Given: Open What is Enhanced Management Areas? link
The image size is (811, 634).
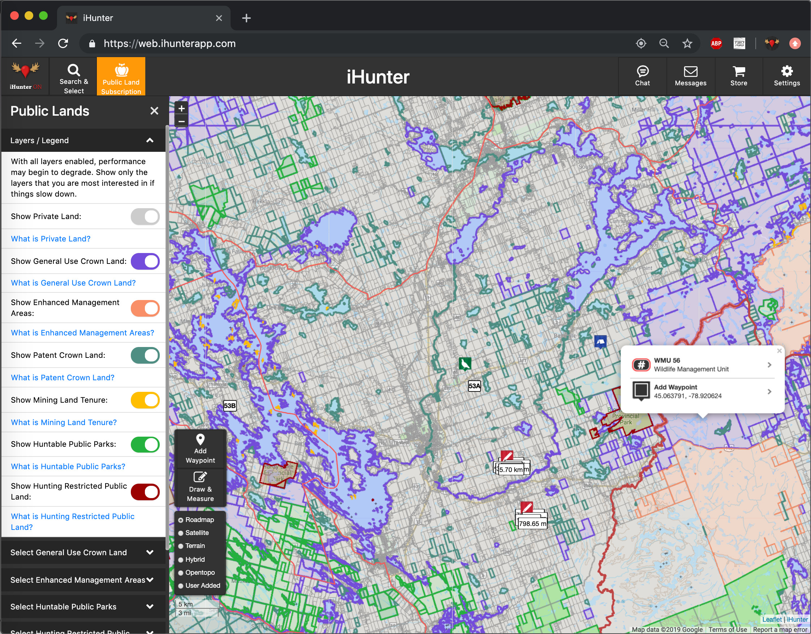Looking at the screenshot, I should point(82,333).
